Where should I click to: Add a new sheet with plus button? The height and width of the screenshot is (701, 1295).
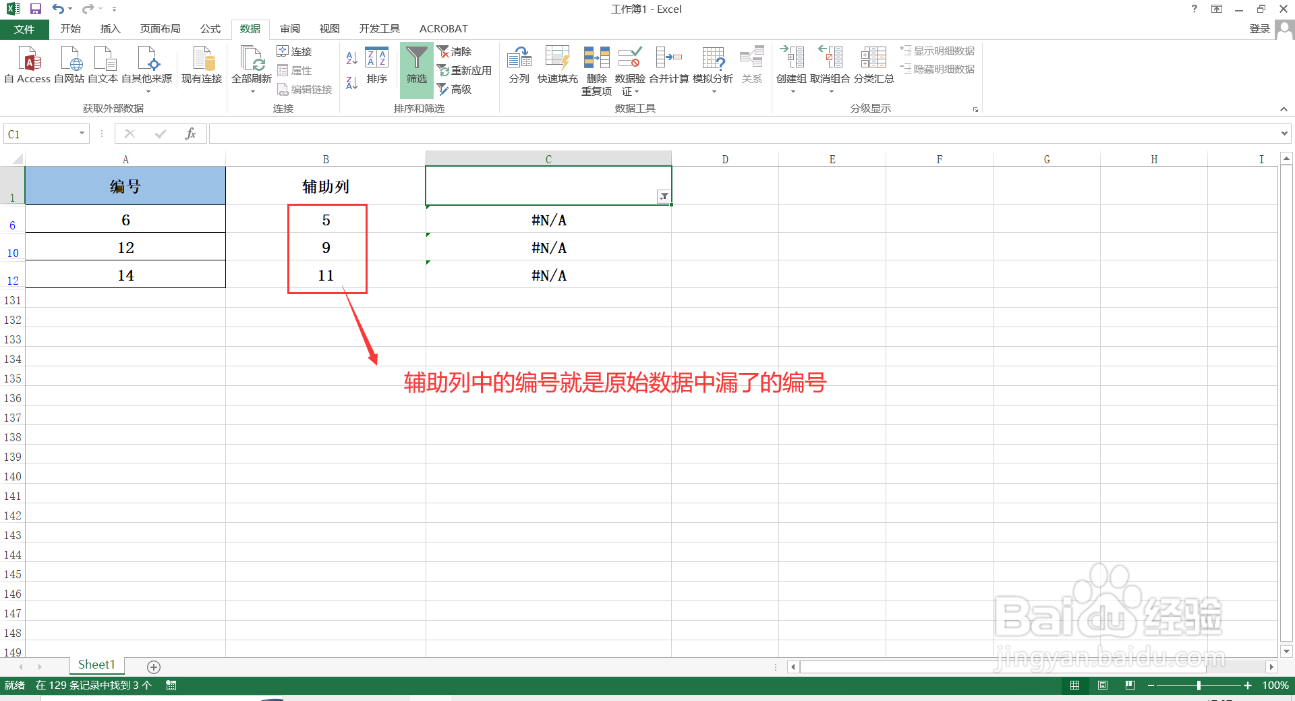coord(154,667)
